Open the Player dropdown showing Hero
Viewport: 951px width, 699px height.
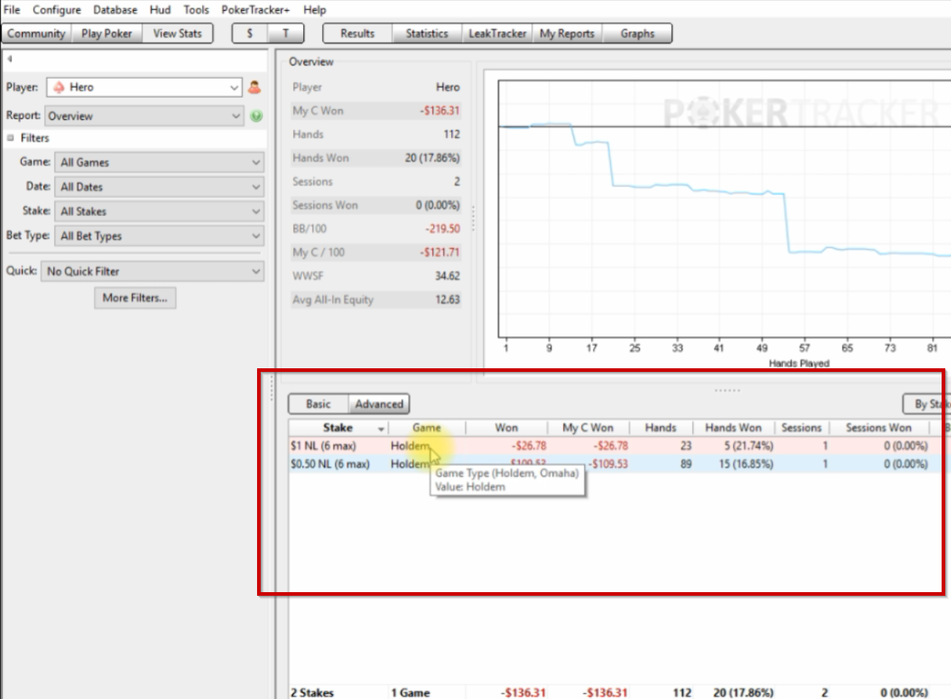tap(144, 87)
